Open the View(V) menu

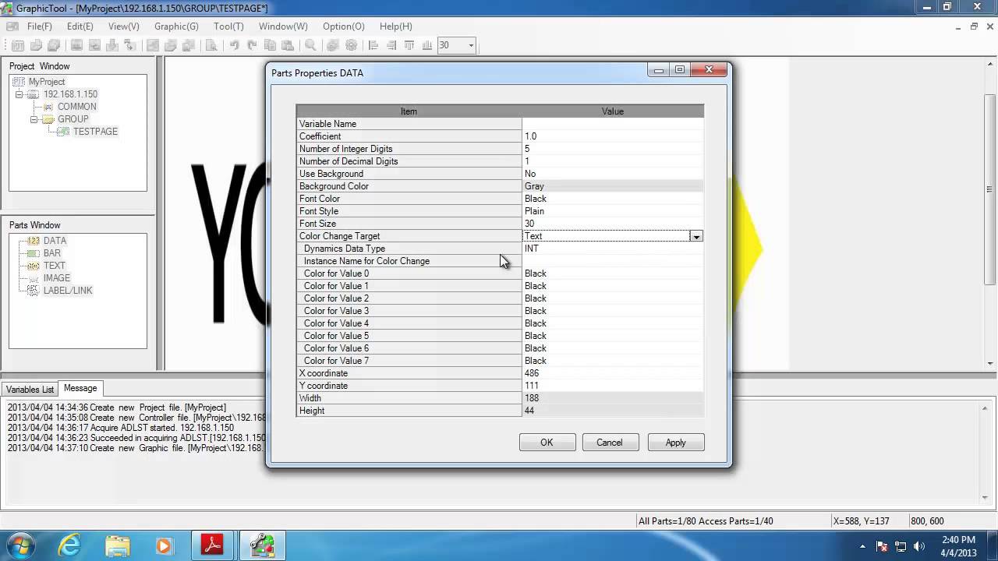(x=124, y=26)
